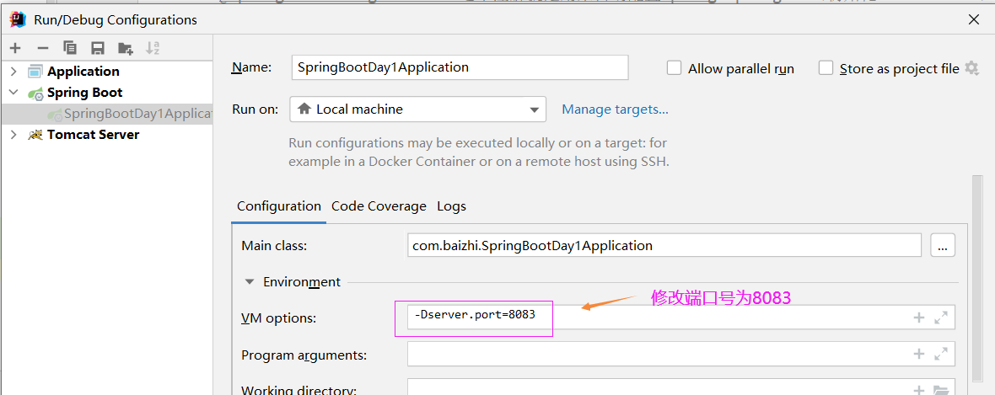Remove configuration with minus icon
The height and width of the screenshot is (395, 995).
tap(42, 48)
